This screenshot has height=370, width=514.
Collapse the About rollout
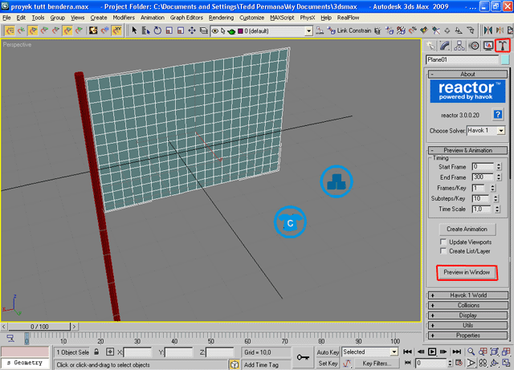(x=468, y=74)
